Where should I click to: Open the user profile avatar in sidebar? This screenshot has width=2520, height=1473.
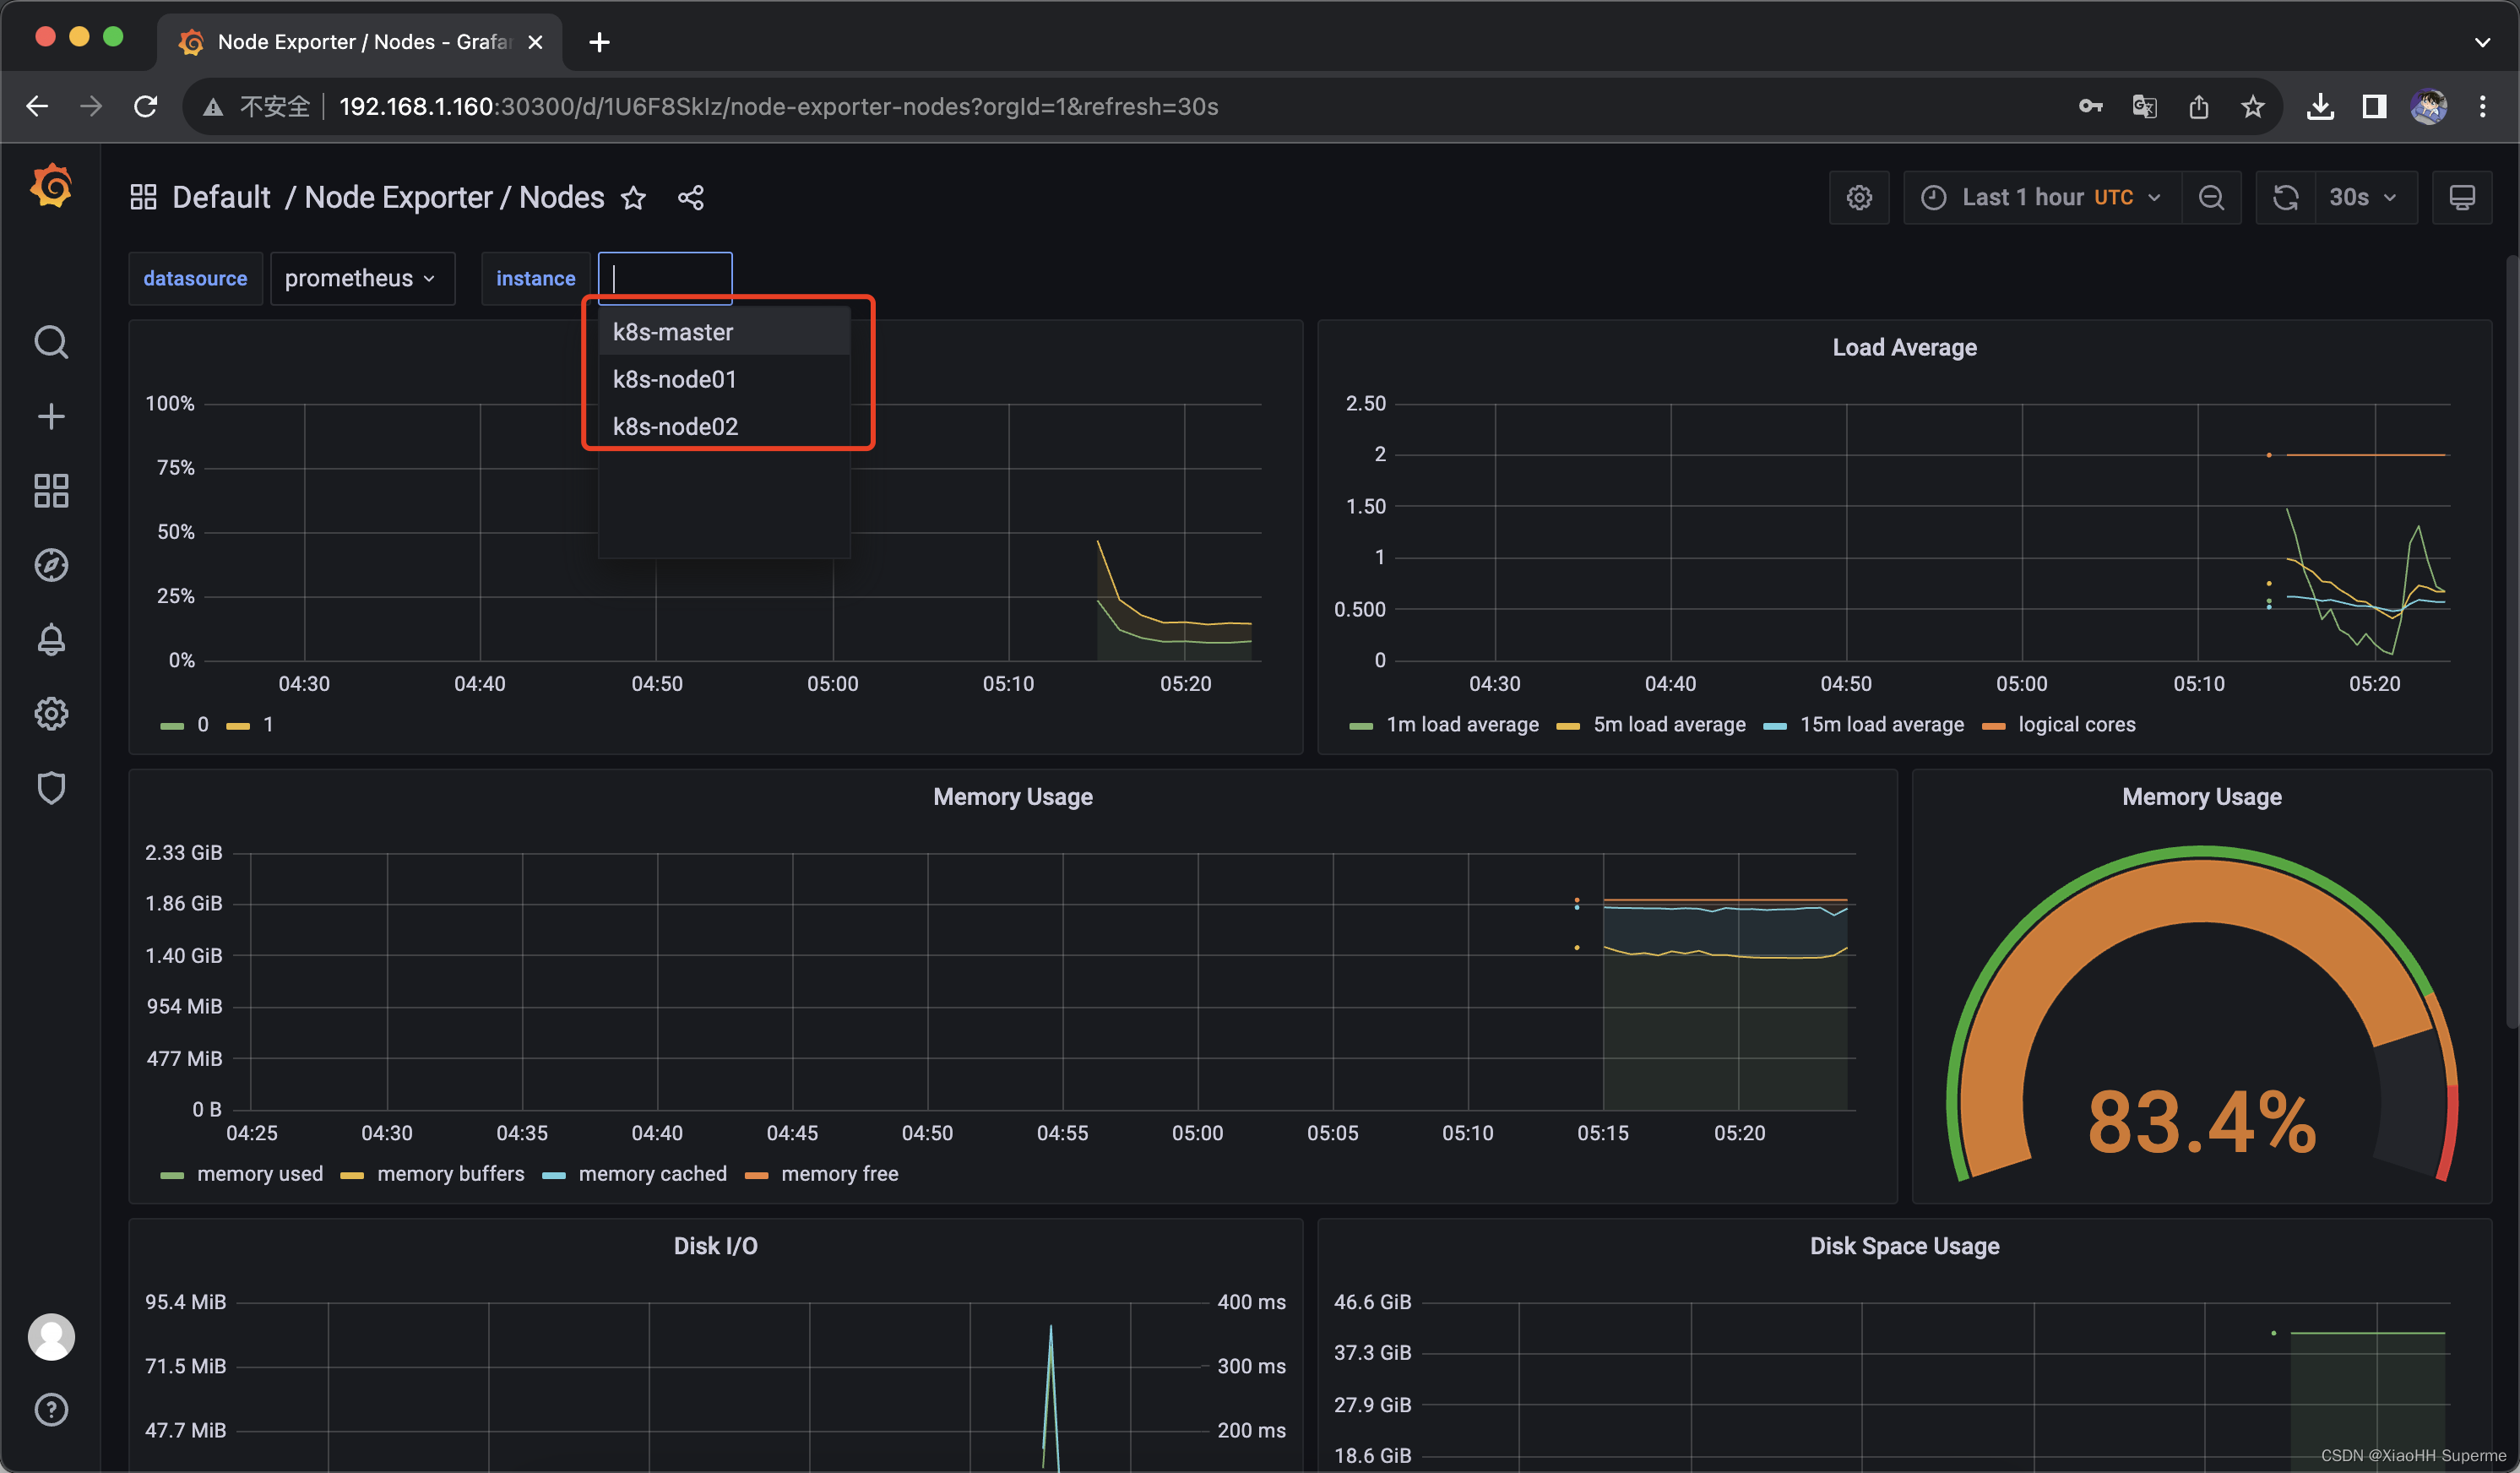click(51, 1337)
